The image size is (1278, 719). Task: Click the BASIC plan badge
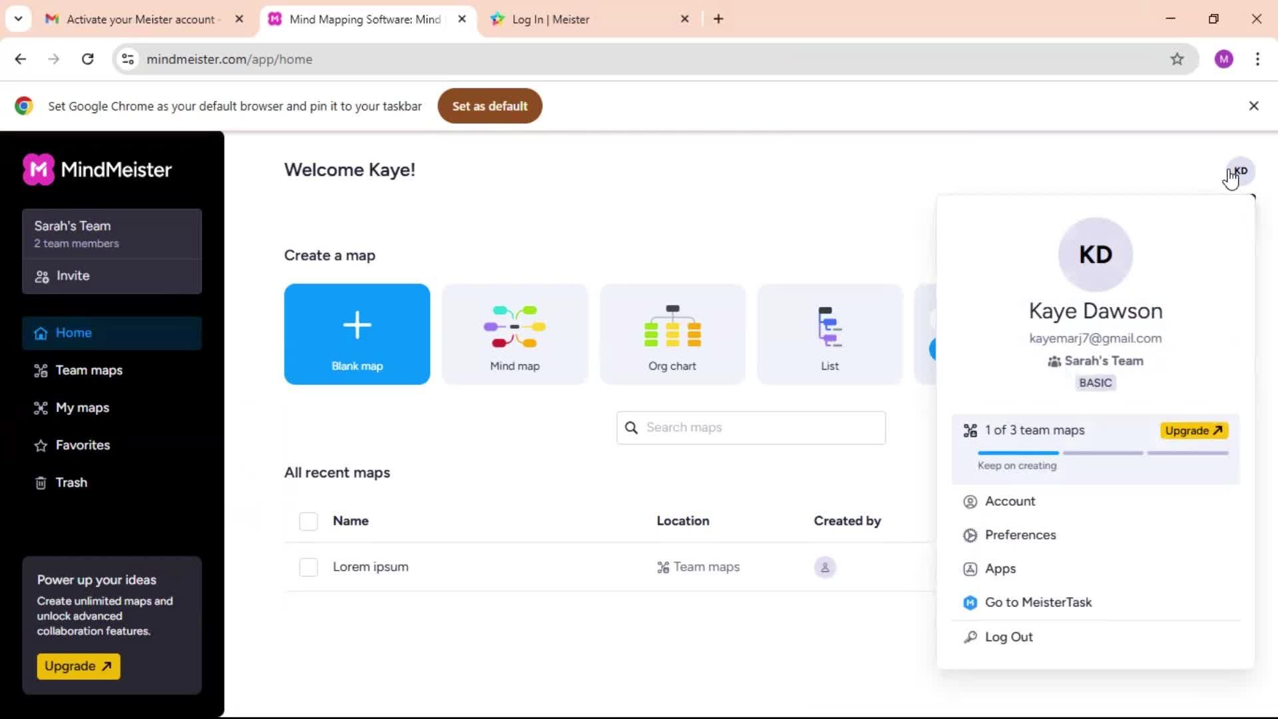coord(1096,383)
